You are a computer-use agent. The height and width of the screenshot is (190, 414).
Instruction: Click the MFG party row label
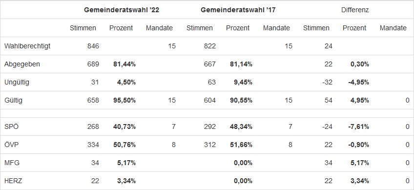click(12, 163)
